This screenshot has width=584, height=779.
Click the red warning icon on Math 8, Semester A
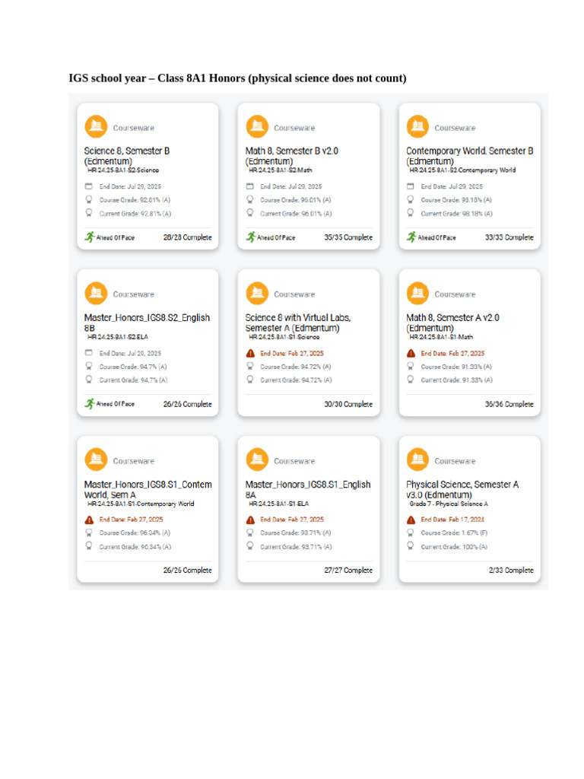pos(411,353)
